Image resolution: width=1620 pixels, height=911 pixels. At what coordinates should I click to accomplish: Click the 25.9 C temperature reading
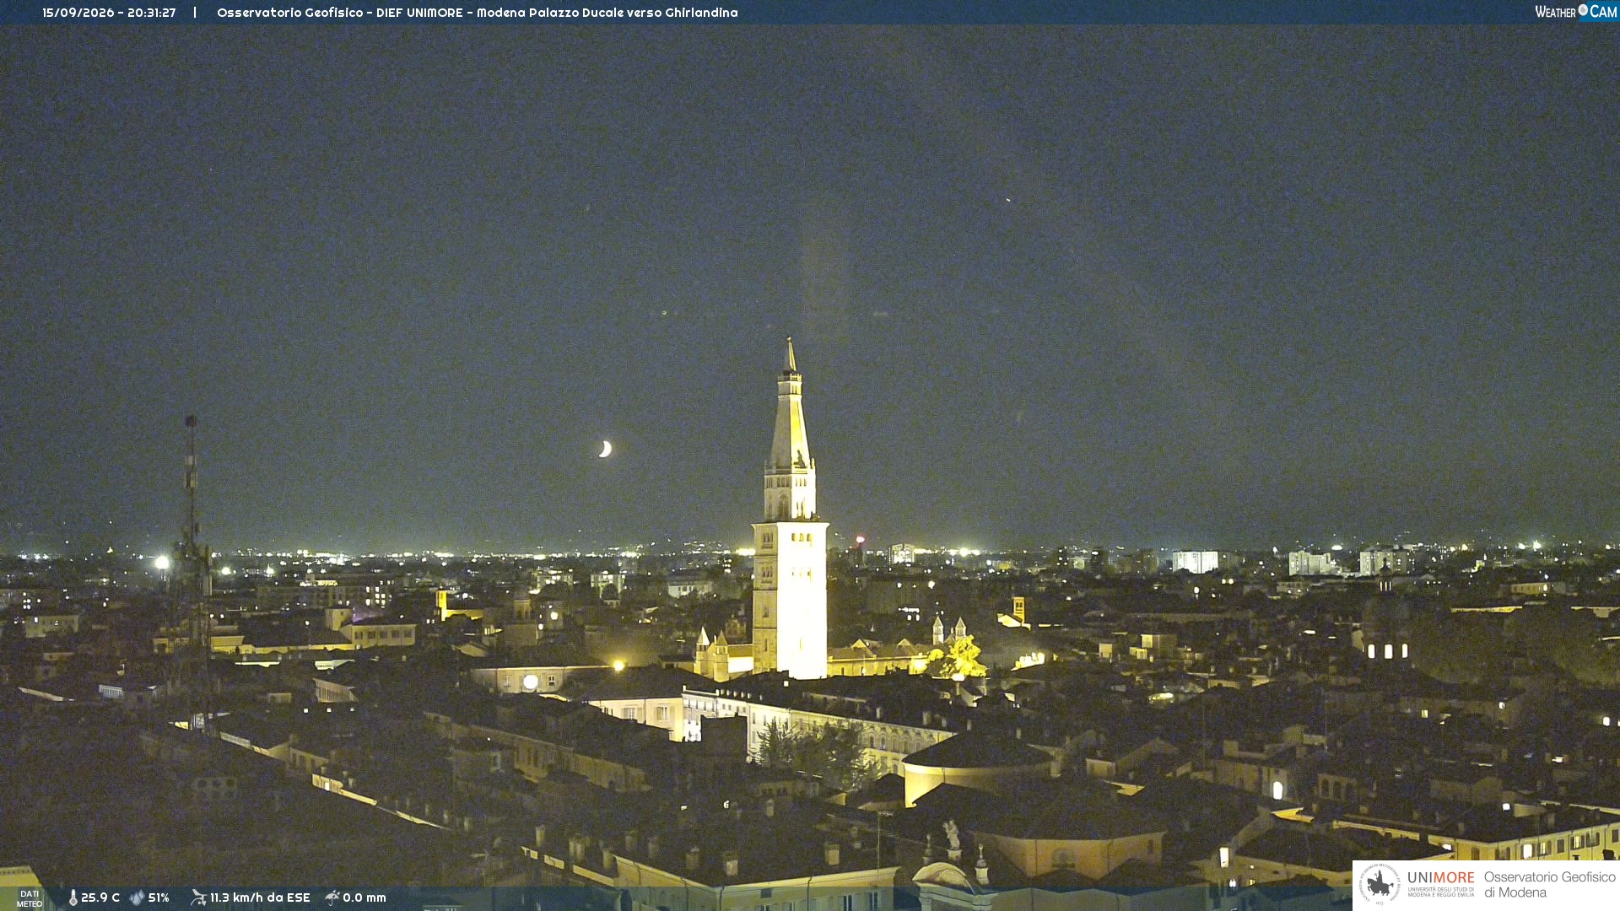[x=100, y=898]
